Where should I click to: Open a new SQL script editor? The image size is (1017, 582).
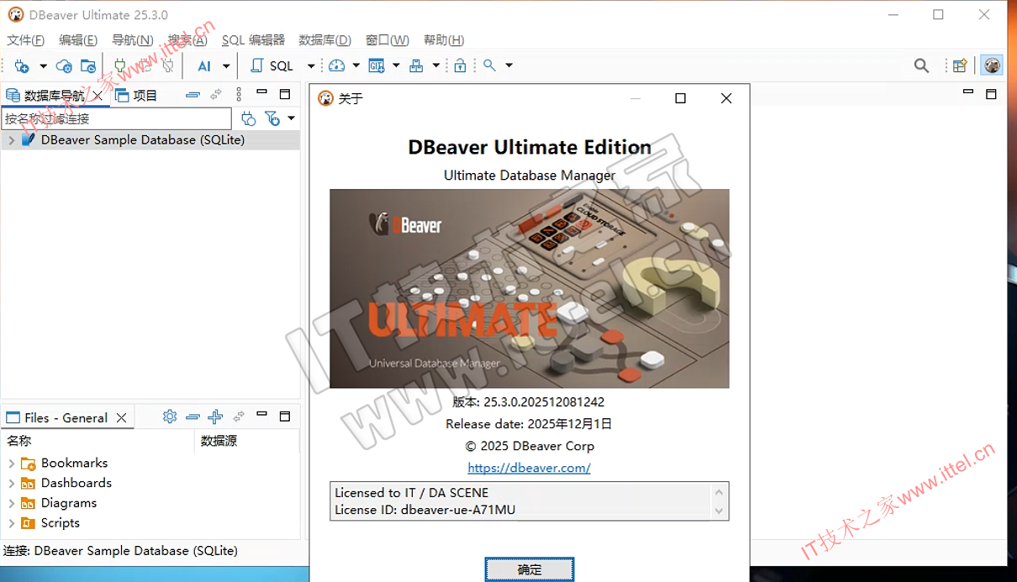pyautogui.click(x=272, y=66)
